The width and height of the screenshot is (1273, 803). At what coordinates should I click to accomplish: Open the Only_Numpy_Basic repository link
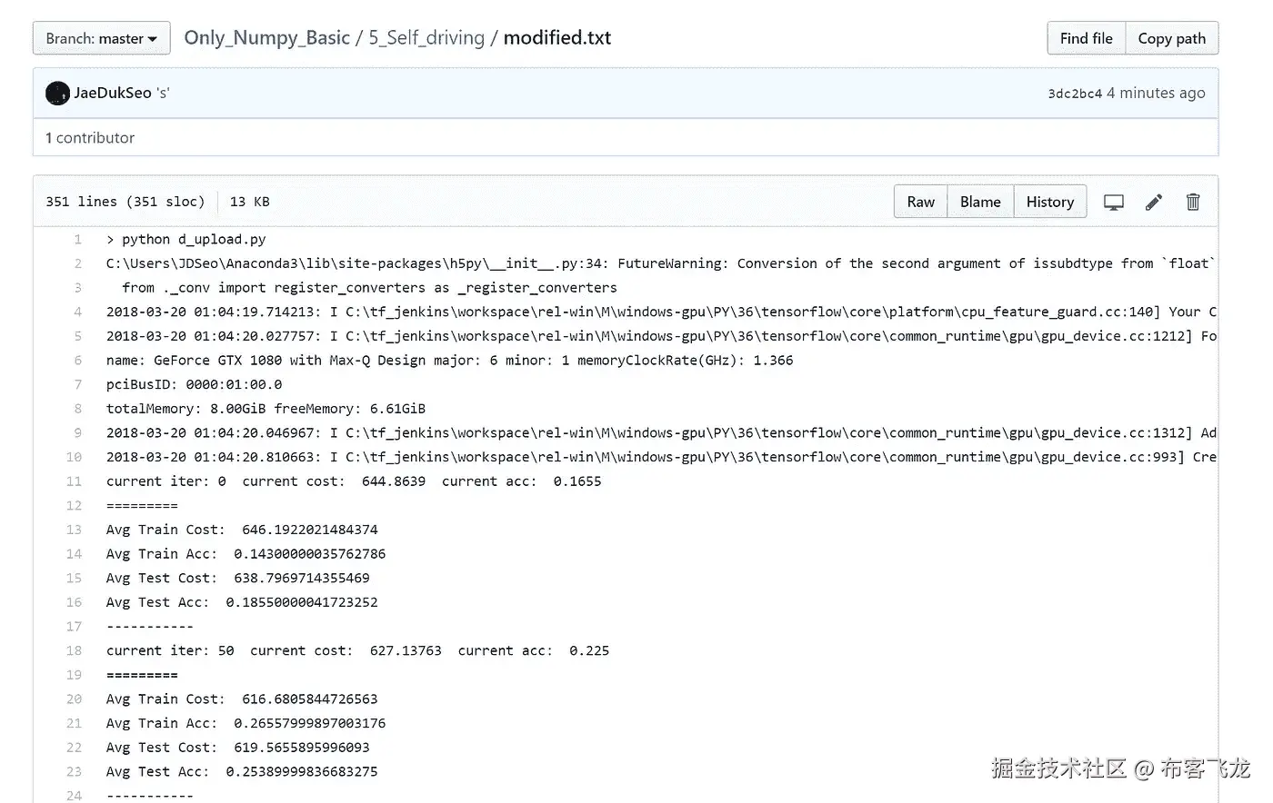(266, 38)
